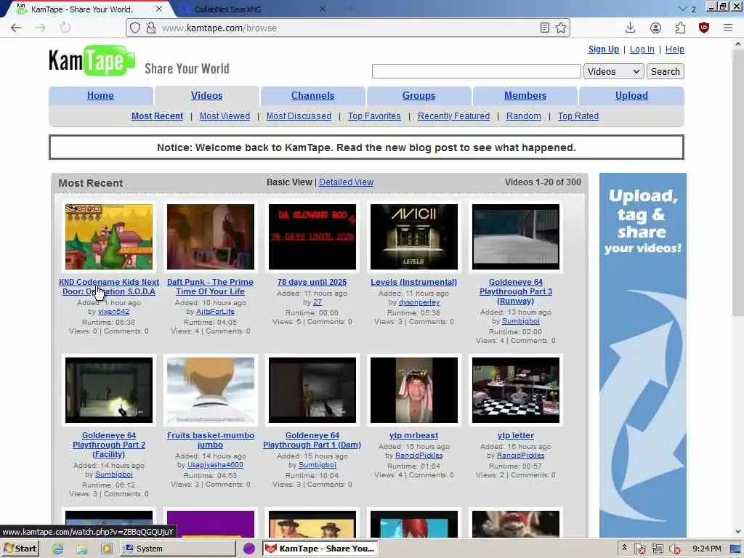744x558 pixels.
Task: Bookmark this page with star icon
Action: 561,28
